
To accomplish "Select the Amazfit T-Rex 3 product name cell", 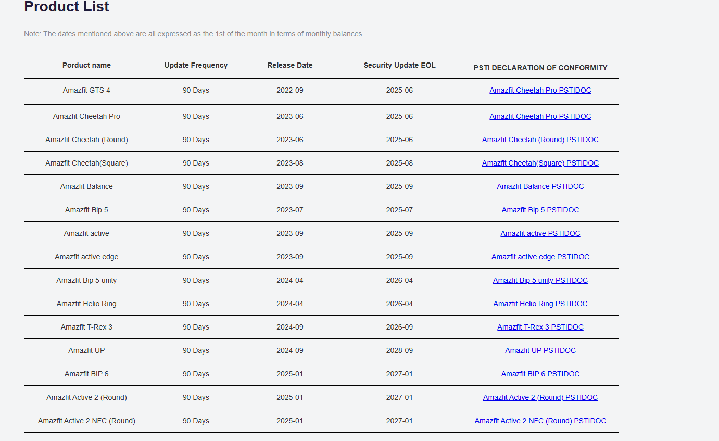I will coord(86,327).
